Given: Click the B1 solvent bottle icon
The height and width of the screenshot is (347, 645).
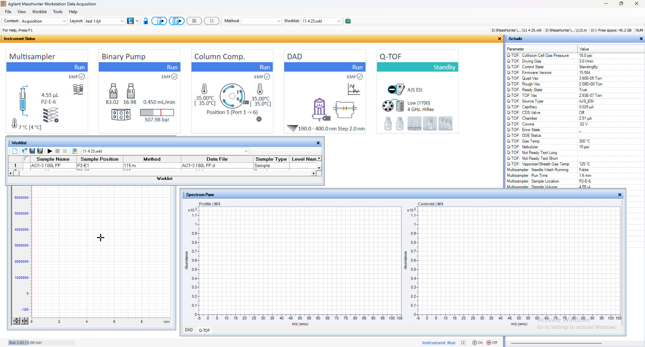Looking at the screenshot, I should 131,91.
